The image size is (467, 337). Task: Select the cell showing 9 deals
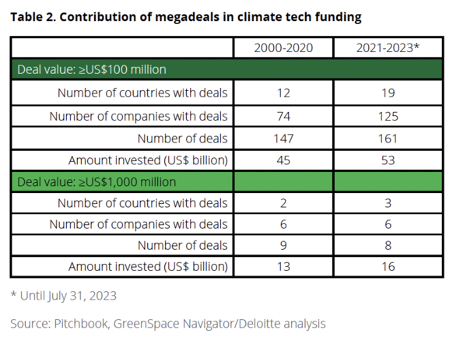click(x=283, y=245)
